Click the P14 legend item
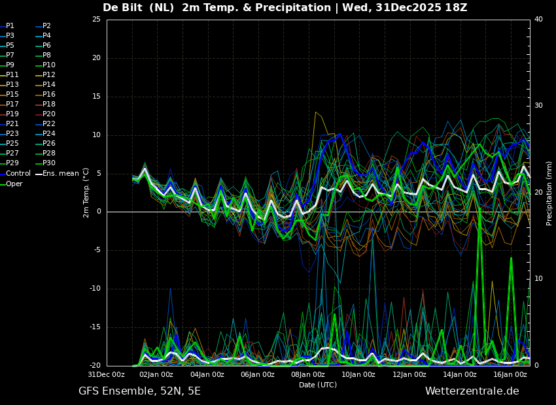This screenshot has height=405, width=556. (x=45, y=85)
